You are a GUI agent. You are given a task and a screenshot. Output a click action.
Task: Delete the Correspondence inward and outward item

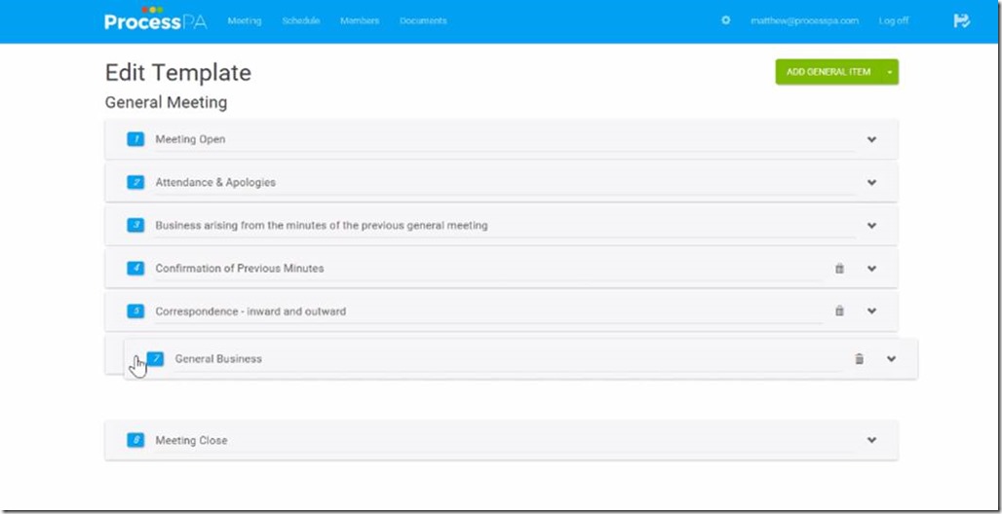tap(839, 312)
